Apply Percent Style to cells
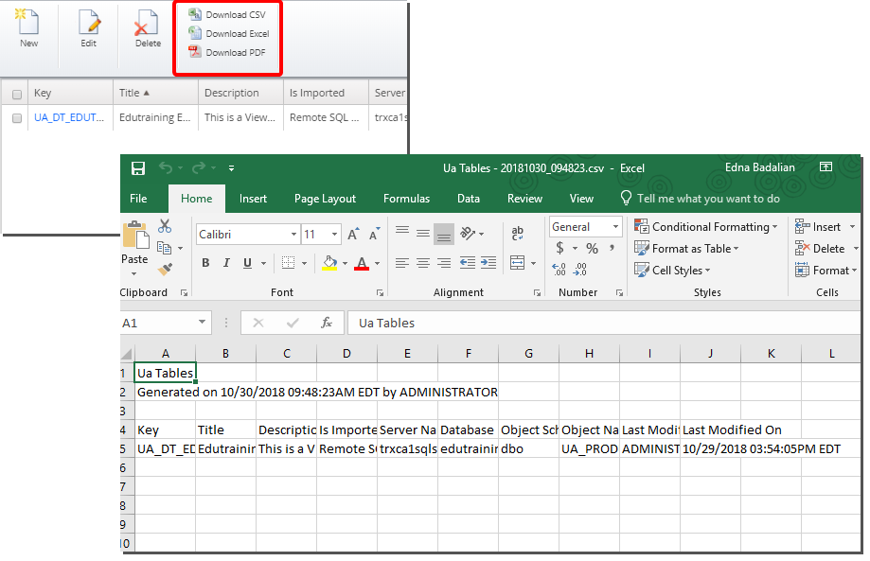 point(592,249)
